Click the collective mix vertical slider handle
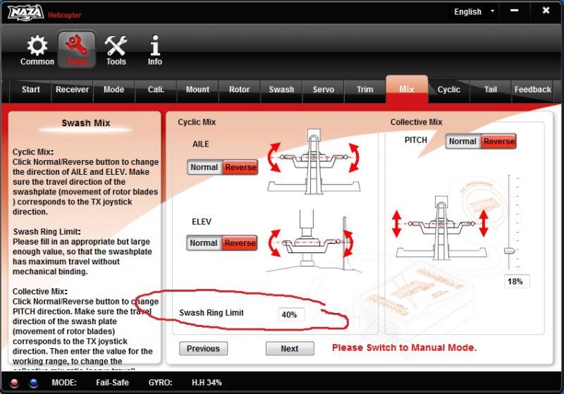 pos(510,251)
